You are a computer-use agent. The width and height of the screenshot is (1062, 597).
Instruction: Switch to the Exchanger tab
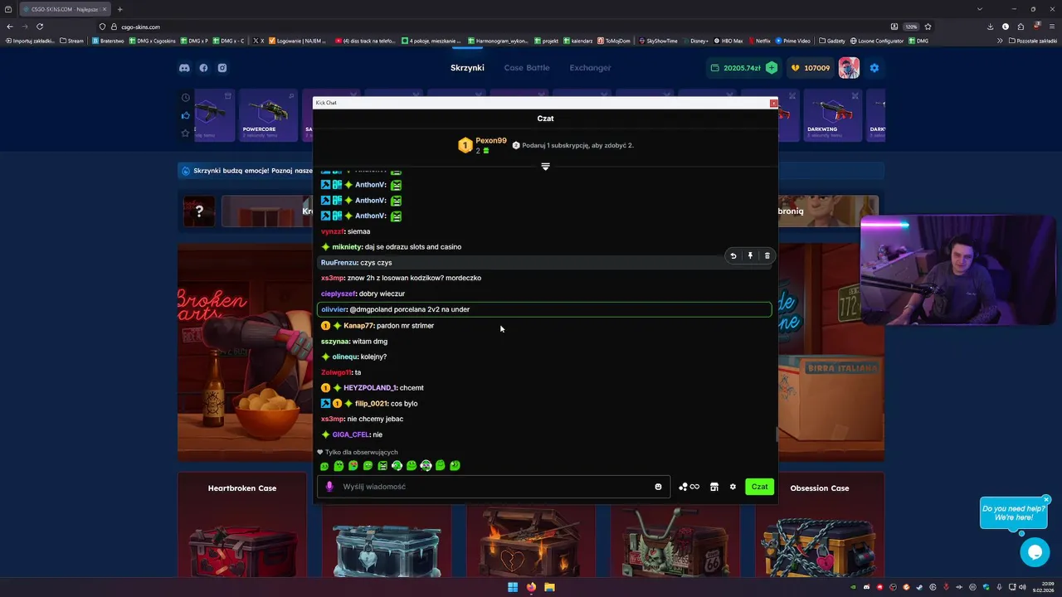pos(590,68)
